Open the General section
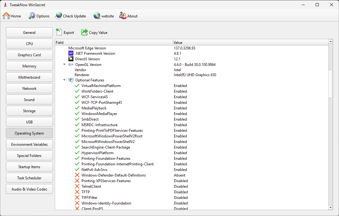Image resolution: width=339 pixels, height=216 pixels. click(30, 32)
